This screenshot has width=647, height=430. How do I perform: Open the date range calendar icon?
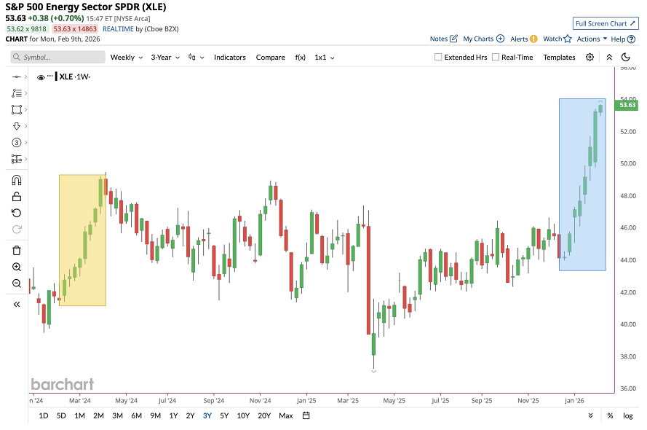pos(306,415)
